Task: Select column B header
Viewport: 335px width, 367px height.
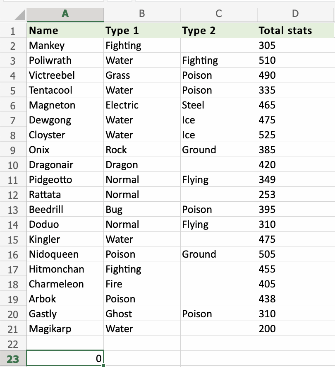Action: [x=142, y=14]
